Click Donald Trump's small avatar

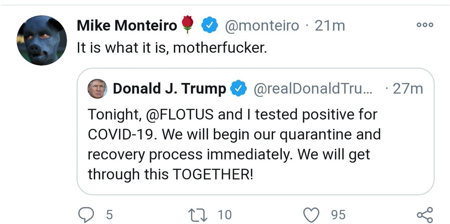click(97, 89)
